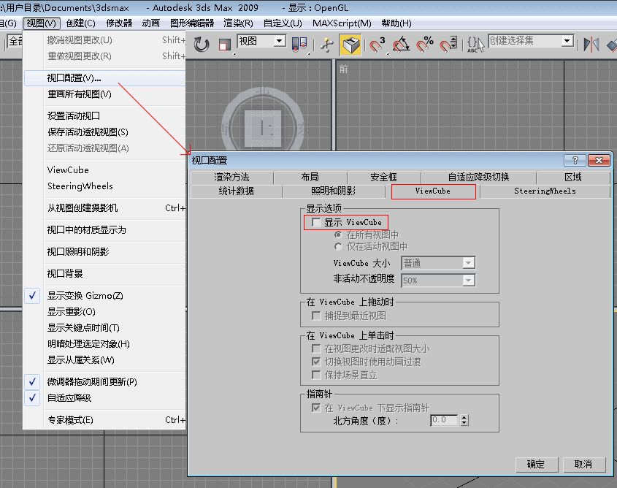Image resolution: width=617 pixels, height=488 pixels.
Task: Open the 帮助(H) menu
Action: click(x=396, y=23)
